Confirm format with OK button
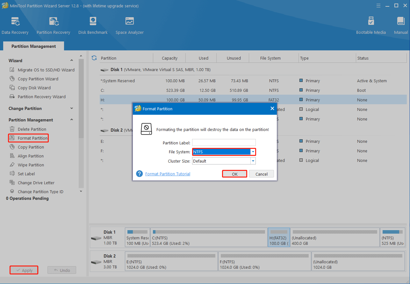The width and height of the screenshot is (410, 284). (x=234, y=174)
